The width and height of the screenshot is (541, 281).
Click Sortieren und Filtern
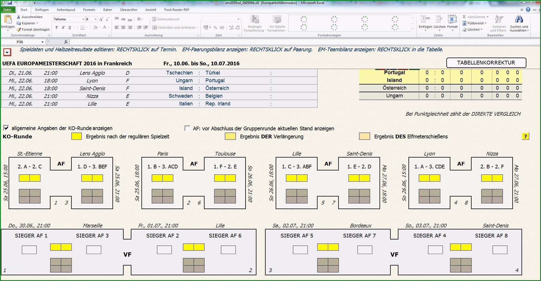[499, 23]
